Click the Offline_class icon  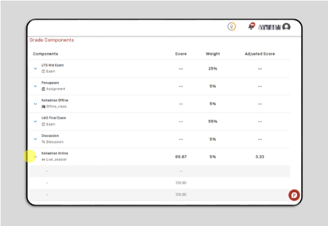coord(43,107)
